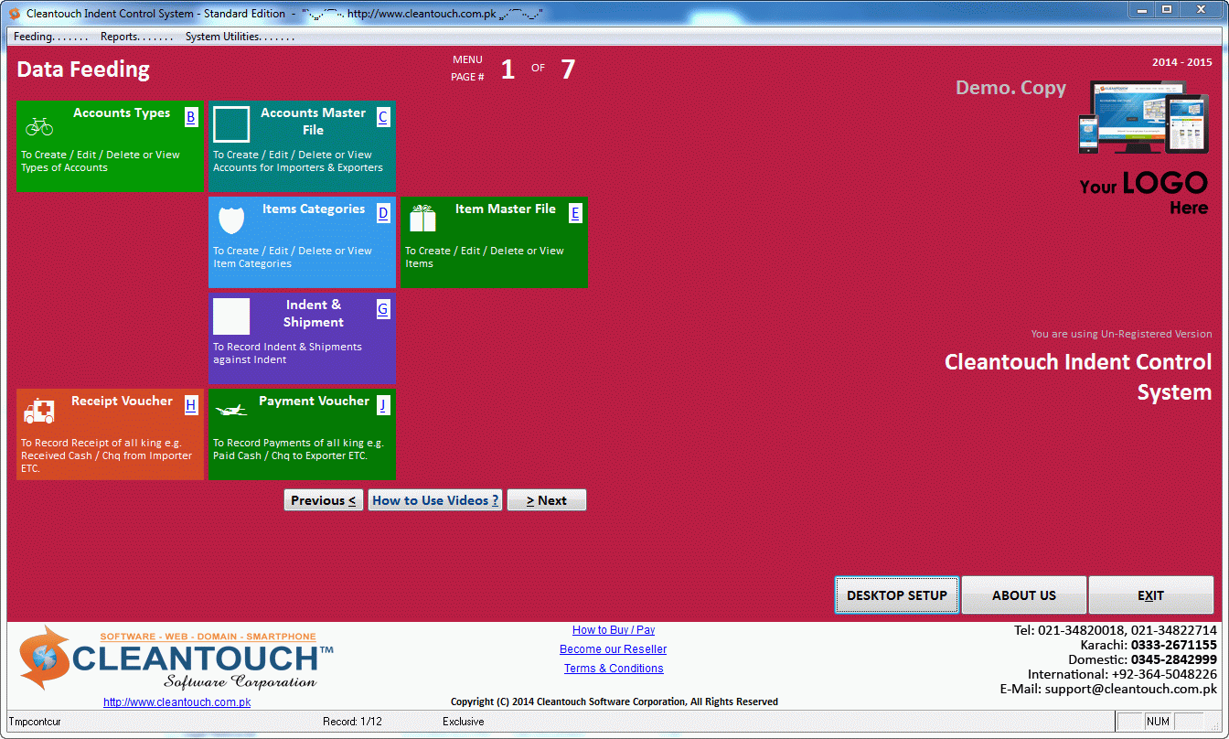Click shortcut letter J on Payment Voucher
The height and width of the screenshot is (739, 1229).
coord(383,404)
